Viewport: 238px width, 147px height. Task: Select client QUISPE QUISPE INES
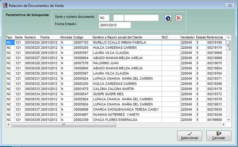coord(108,94)
